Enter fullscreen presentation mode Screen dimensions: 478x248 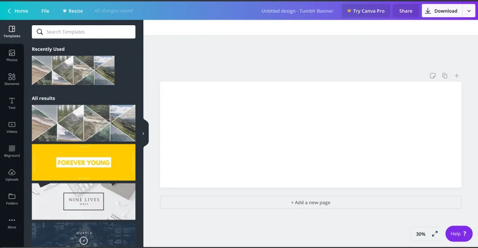[x=435, y=234]
